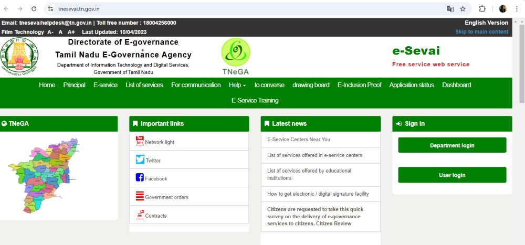This screenshot has width=525, height=245.
Task: Click the YouTube icon beside Network light
Action: (x=140, y=141)
